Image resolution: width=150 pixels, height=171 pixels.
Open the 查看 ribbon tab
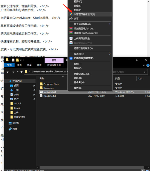[x=39, y=65]
